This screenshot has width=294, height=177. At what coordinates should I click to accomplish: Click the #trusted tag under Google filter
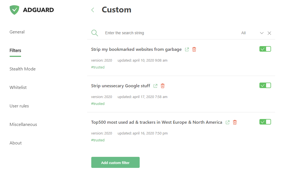[98, 104]
